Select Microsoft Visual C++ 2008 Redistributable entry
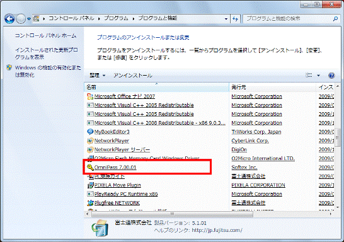The width and height of the screenshot is (344, 242). (160, 123)
